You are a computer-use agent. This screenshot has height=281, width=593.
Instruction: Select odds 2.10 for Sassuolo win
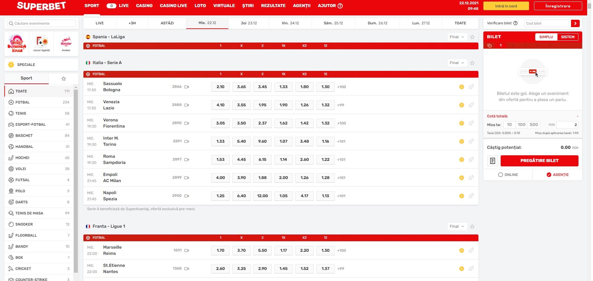coord(221,87)
